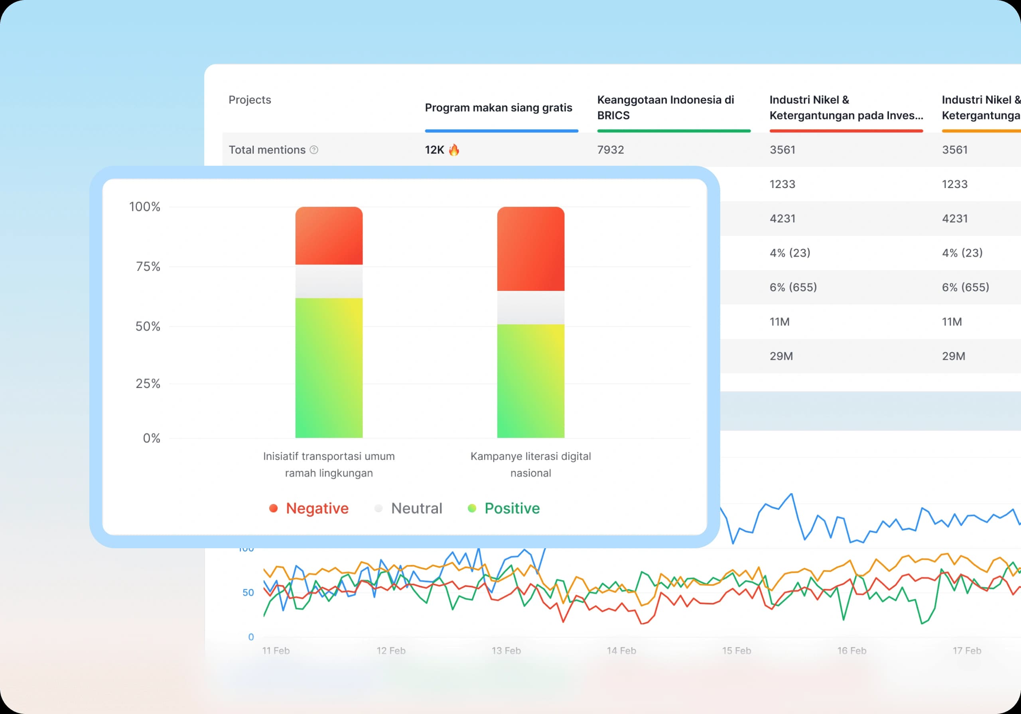Click the 17 Feb date on the line chart axis
Image resolution: width=1021 pixels, height=714 pixels.
click(x=967, y=651)
